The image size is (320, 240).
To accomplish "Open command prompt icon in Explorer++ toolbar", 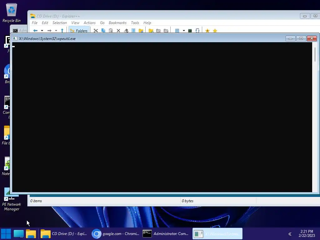I will (190, 31).
